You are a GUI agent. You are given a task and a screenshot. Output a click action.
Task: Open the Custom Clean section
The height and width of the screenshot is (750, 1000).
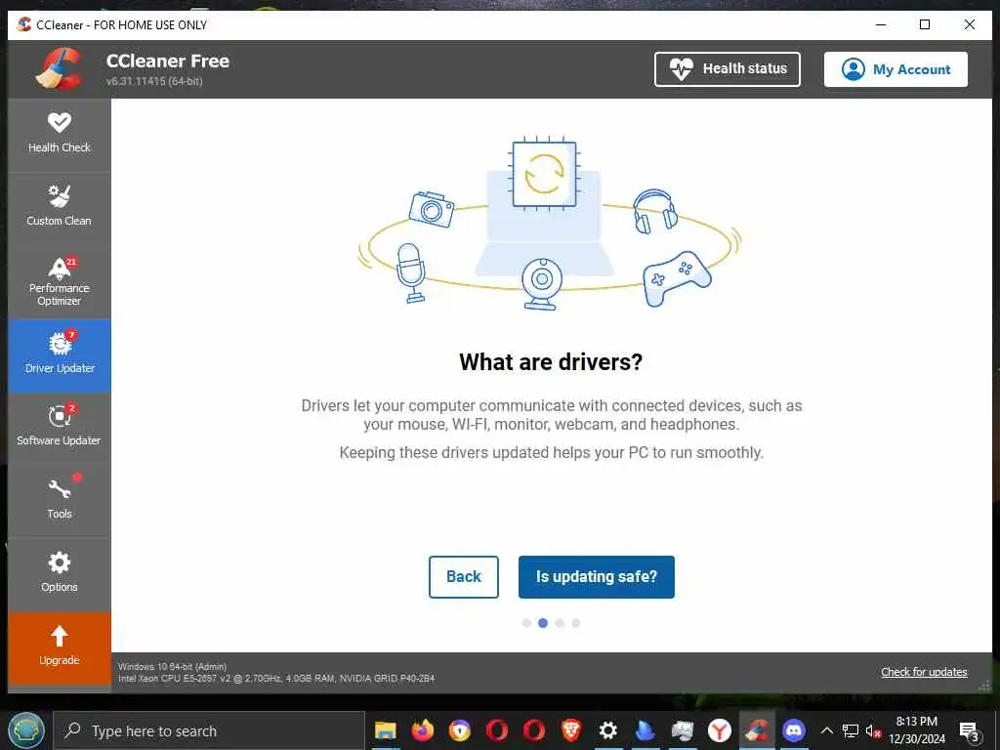60,208
